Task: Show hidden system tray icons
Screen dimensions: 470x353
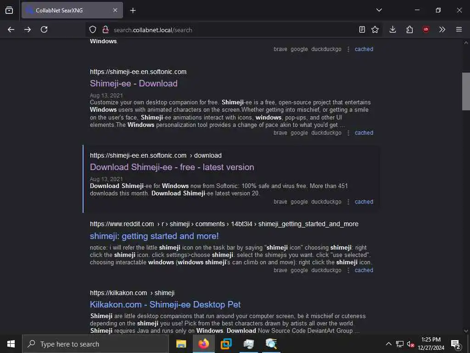Action: (x=388, y=344)
